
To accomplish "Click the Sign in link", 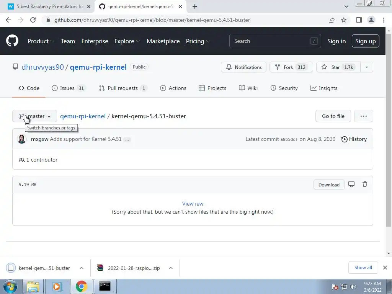I will (x=336, y=41).
